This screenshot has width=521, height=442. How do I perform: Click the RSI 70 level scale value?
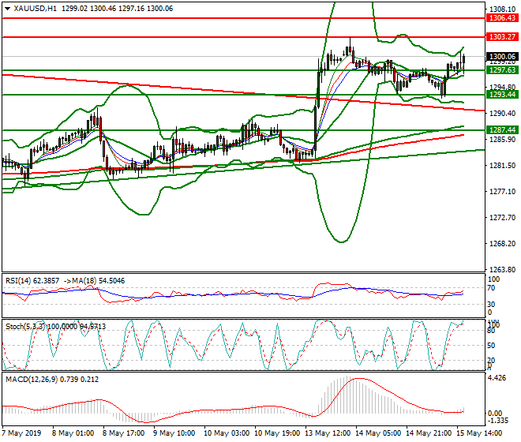coord(491,288)
